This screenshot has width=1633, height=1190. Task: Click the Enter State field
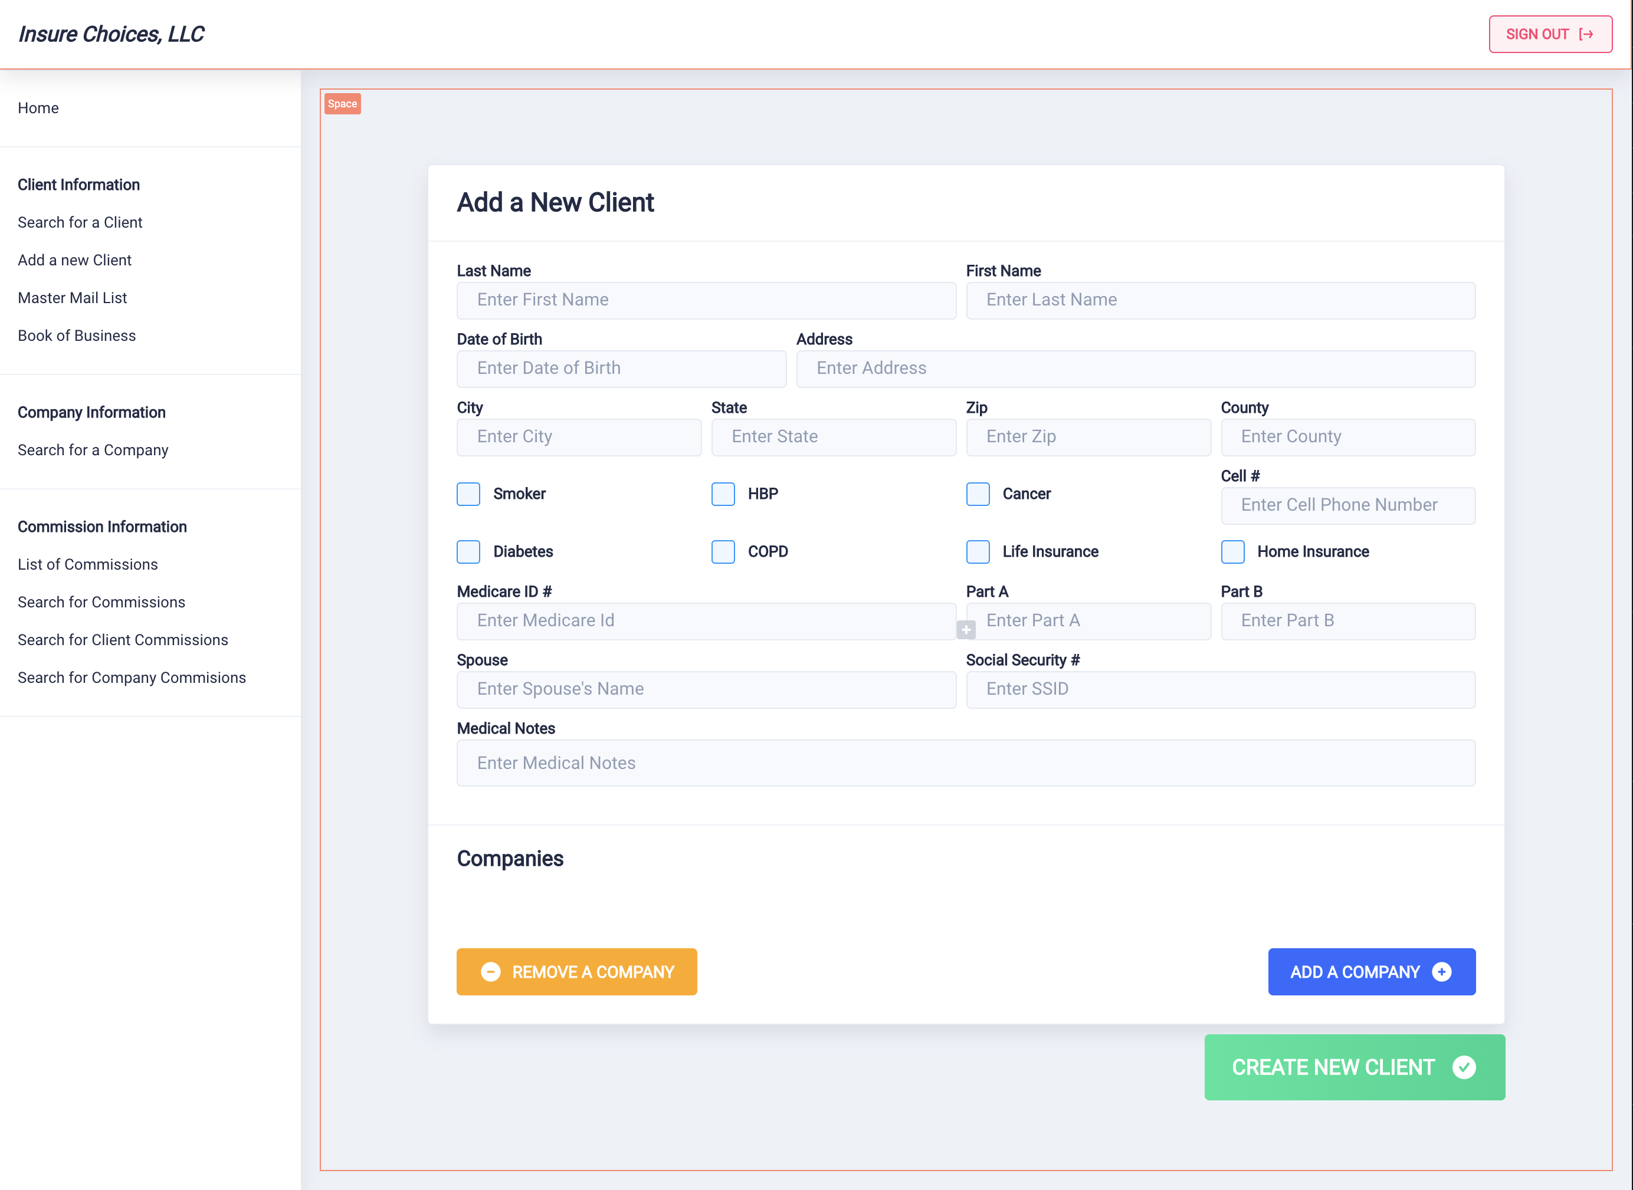click(834, 437)
